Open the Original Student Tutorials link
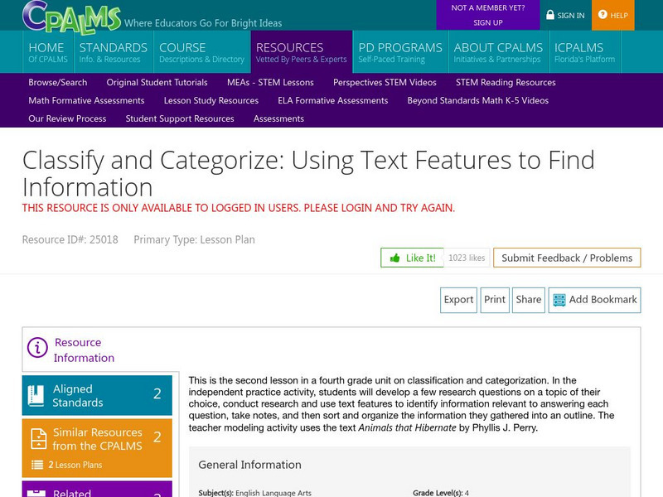This screenshot has height=497, width=663. [x=157, y=82]
